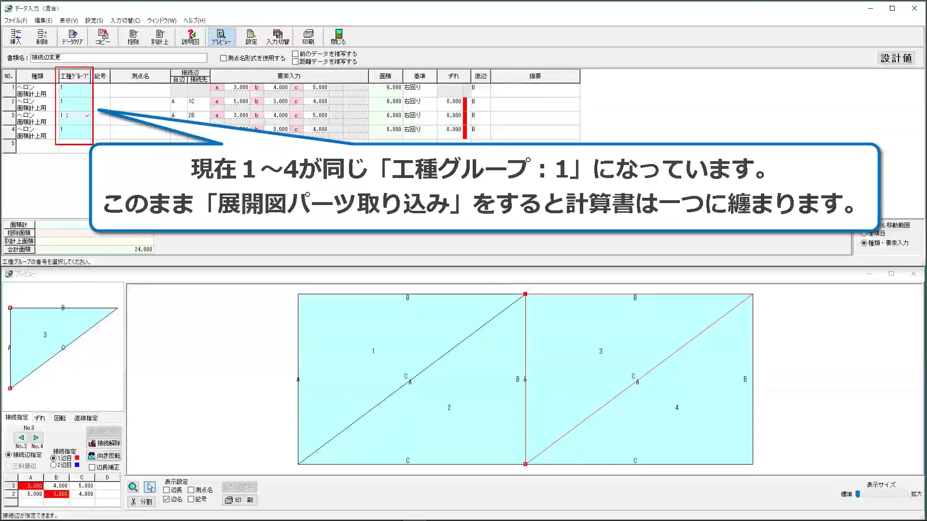Uncheck the 辺名 display checkbox
This screenshot has width=927, height=521.
(167, 499)
